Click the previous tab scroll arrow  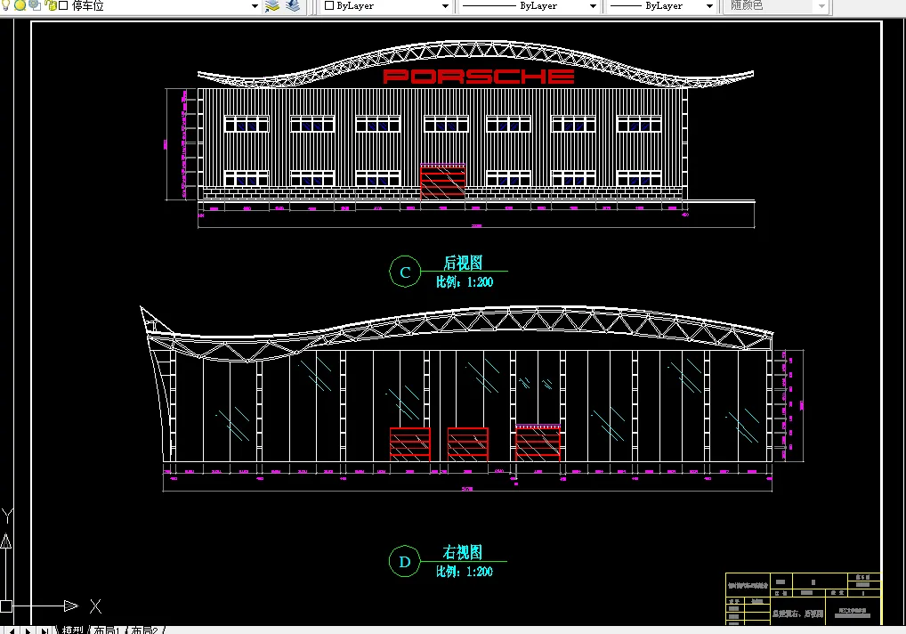click(13, 630)
